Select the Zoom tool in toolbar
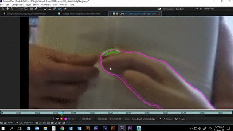Viewport: 233px width, 131px height. (x=12, y=9)
